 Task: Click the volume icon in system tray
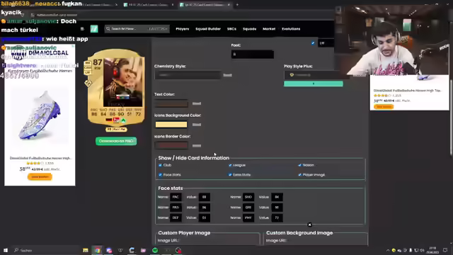(422, 250)
